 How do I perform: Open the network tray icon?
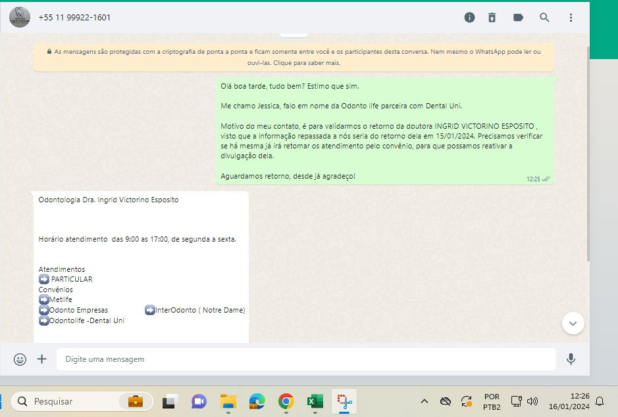[x=516, y=401]
